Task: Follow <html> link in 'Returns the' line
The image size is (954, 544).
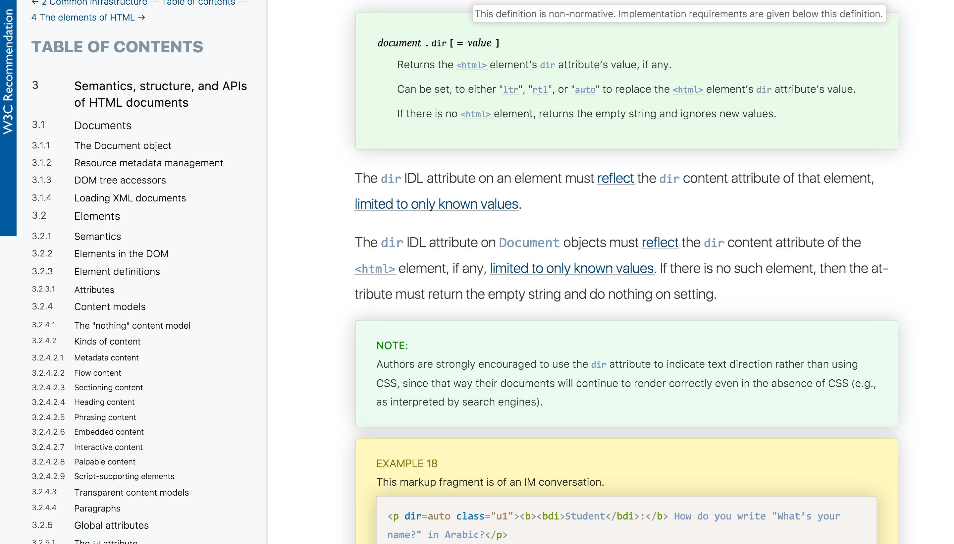Action: 471,65
